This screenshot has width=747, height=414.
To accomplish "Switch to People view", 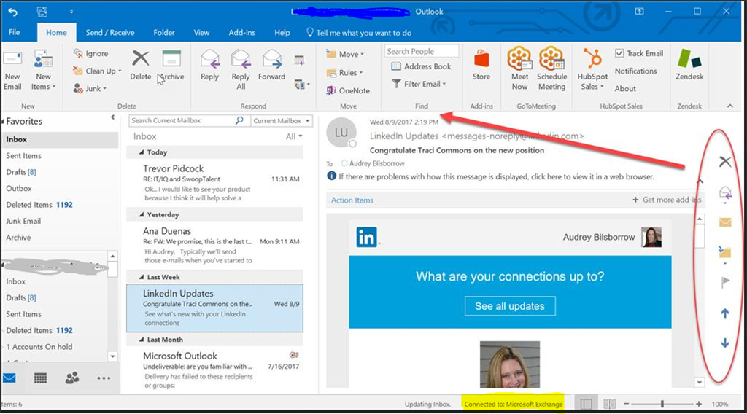I will [72, 378].
